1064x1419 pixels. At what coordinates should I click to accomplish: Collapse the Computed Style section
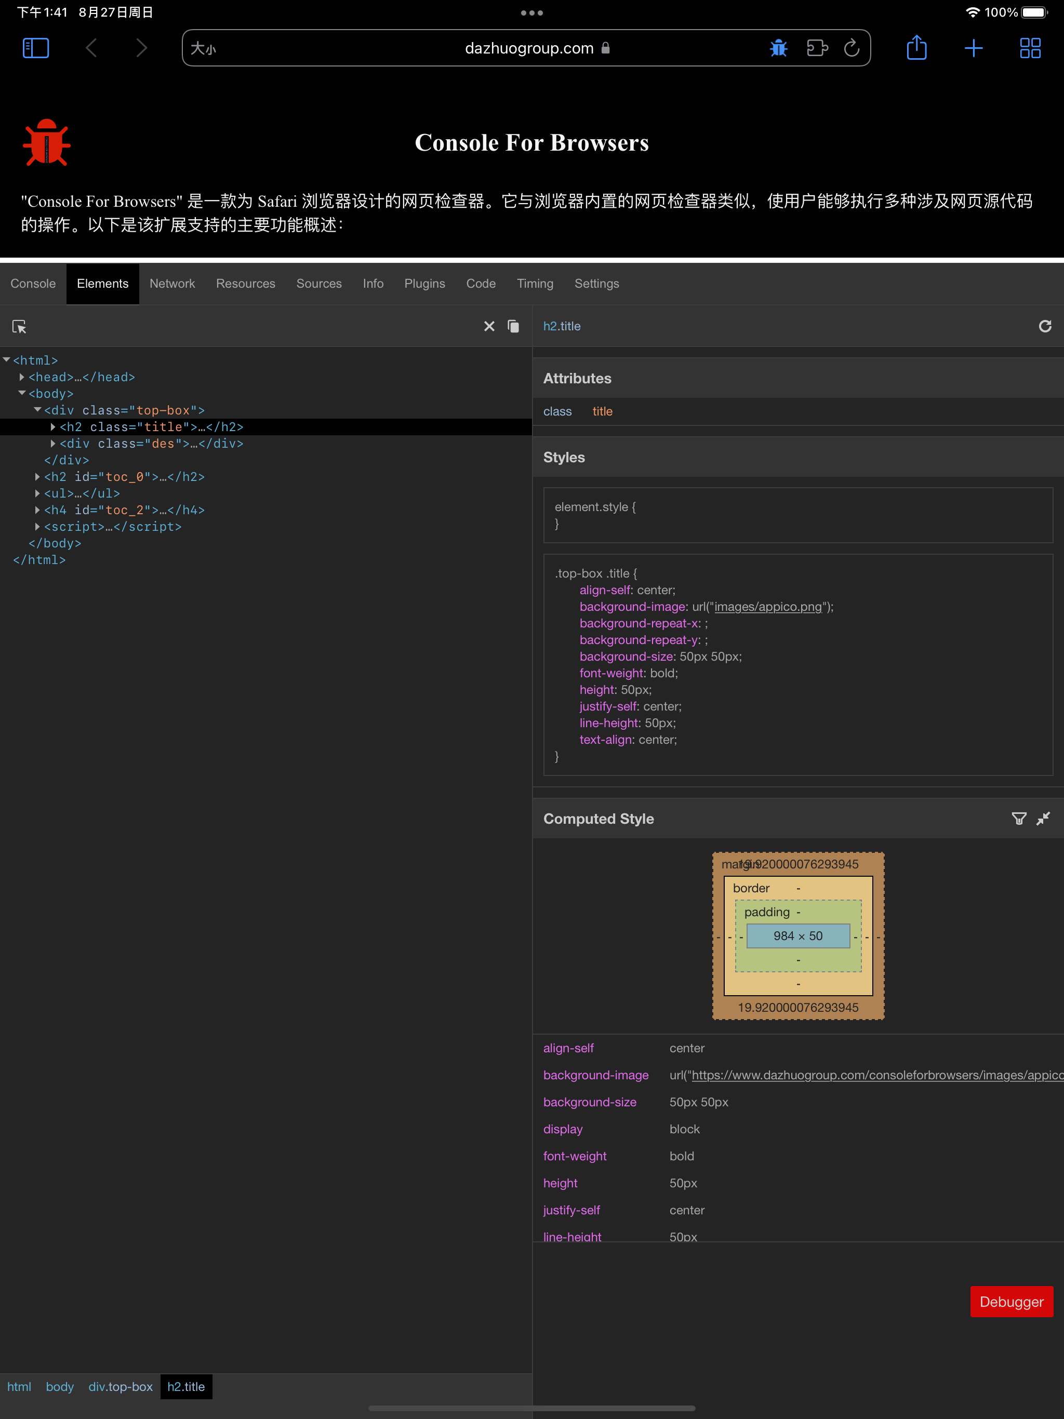1043,819
